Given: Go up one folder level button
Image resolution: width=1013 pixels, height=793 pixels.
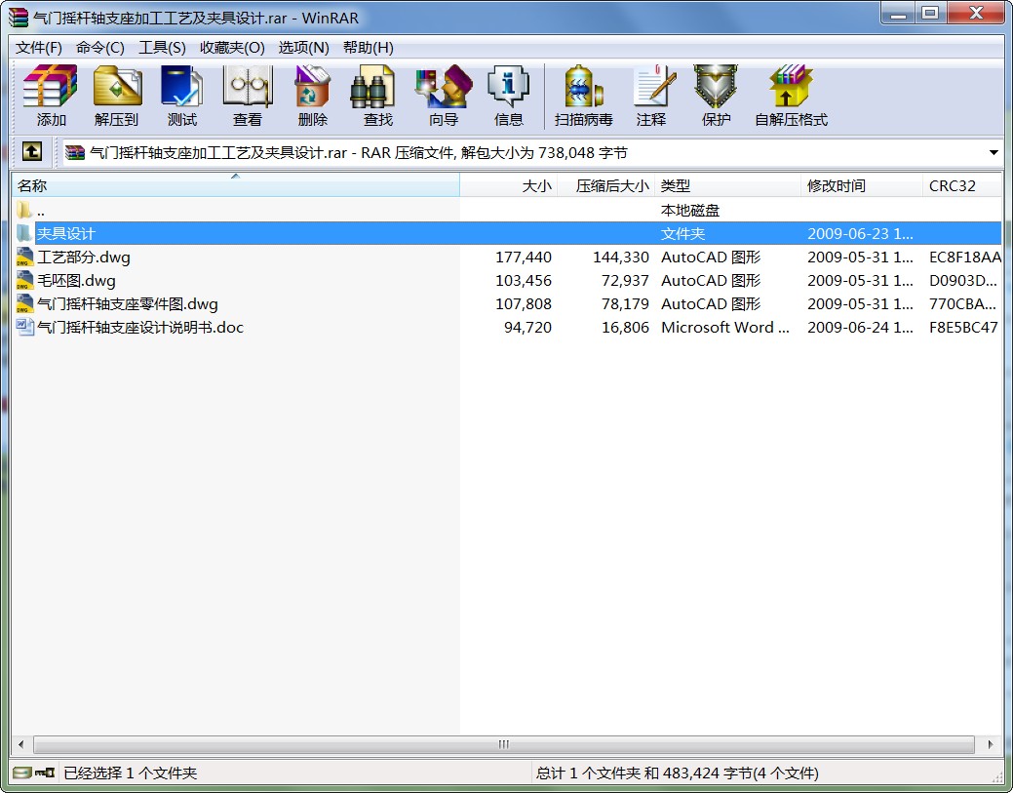Looking at the screenshot, I should coord(32,152).
